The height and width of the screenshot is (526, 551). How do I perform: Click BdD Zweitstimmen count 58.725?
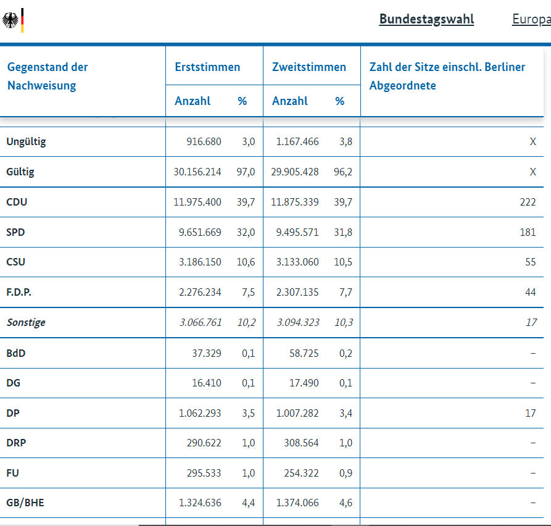coord(304,353)
